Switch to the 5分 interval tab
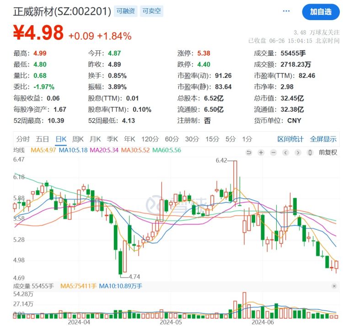This screenshot has height=331, width=343. pos(230,139)
